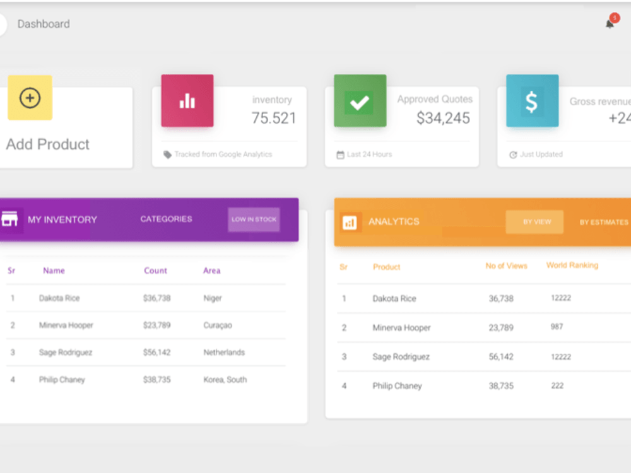The height and width of the screenshot is (473, 631).
Task: Select Philip Chaney in the analytics table
Action: 397,386
